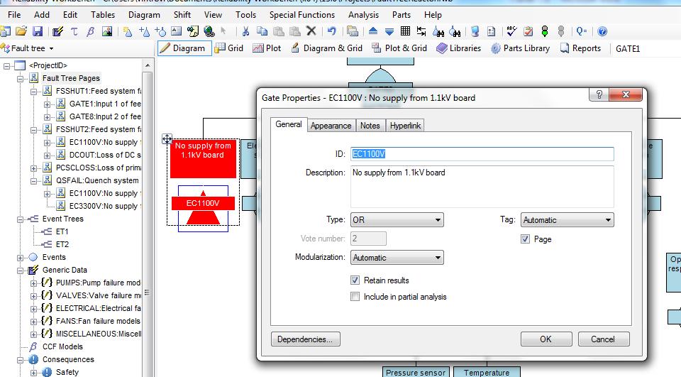Toggle the Page checkbox

525,239
